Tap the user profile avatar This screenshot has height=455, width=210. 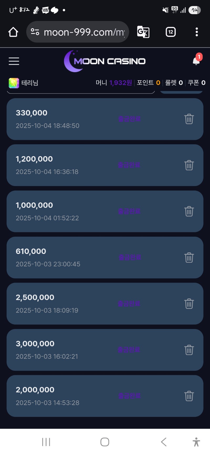click(x=14, y=83)
